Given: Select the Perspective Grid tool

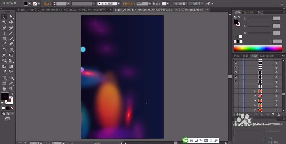Looking at the screenshot, I should click(11, 61).
